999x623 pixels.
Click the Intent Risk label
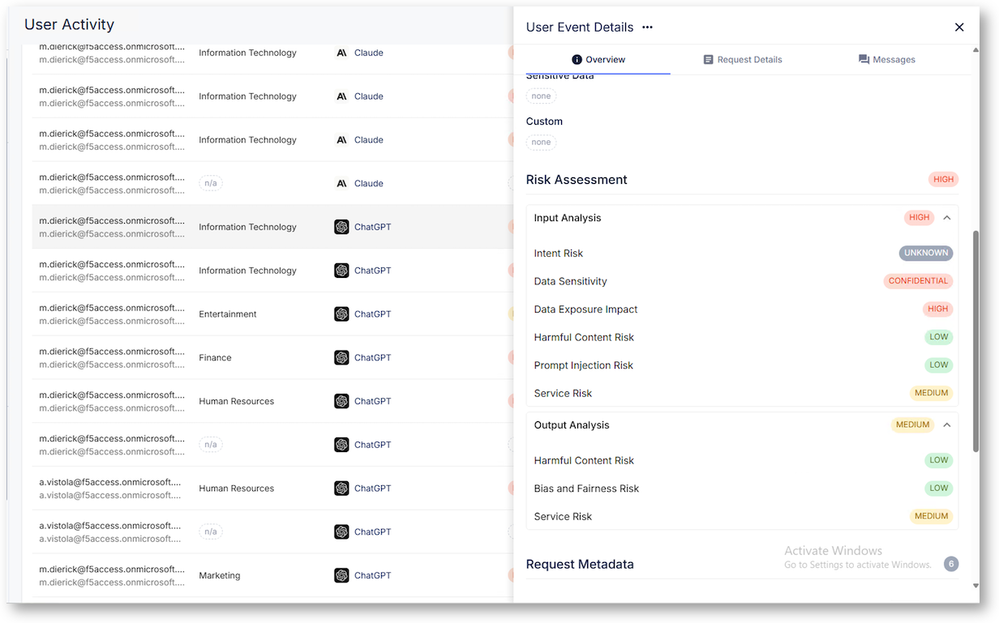[x=559, y=254]
